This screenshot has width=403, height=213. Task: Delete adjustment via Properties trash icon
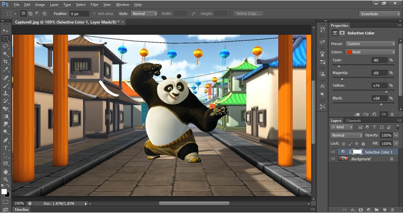[x=392, y=114]
